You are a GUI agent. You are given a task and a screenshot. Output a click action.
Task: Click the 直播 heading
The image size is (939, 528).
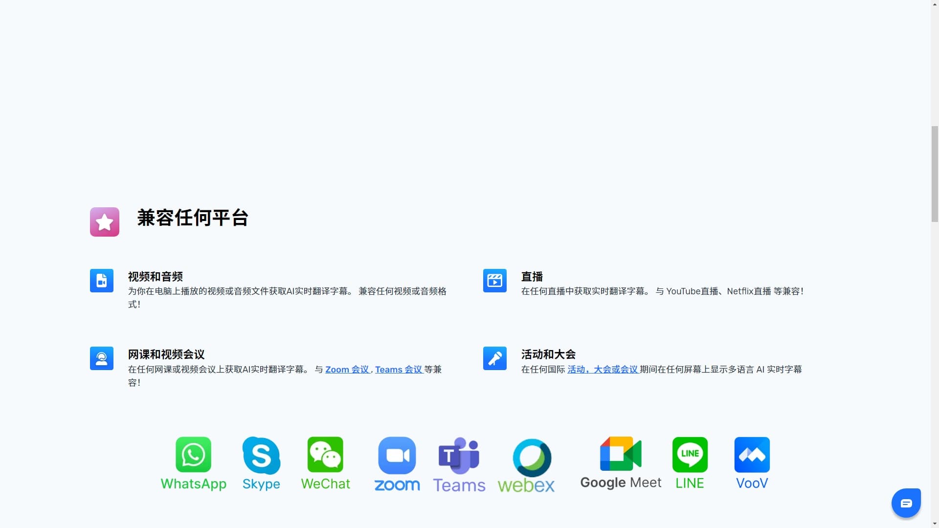pyautogui.click(x=532, y=277)
